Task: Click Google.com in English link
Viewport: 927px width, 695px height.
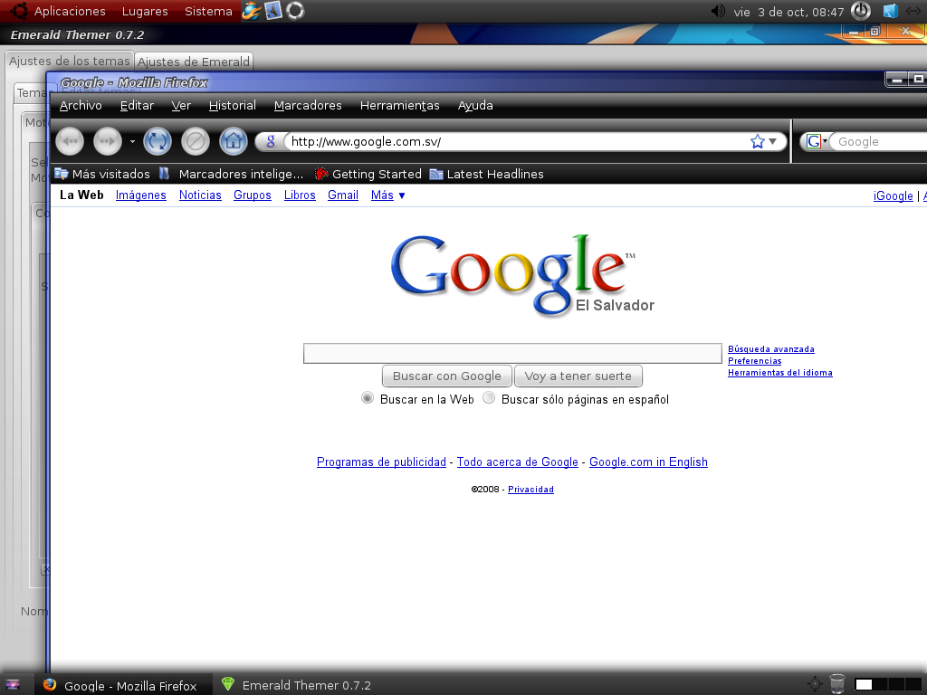Action: [x=648, y=462]
